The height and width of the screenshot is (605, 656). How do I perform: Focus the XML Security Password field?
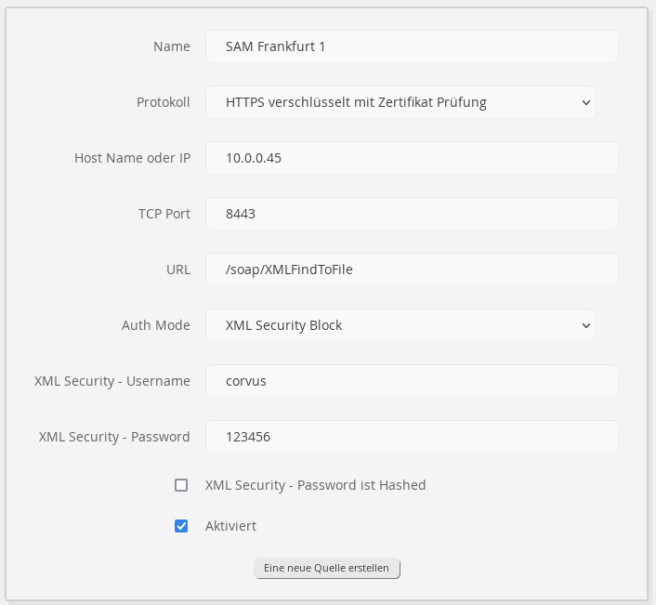pos(411,437)
